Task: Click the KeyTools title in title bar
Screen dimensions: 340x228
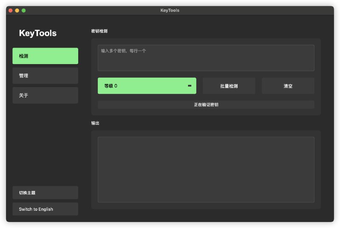Action: (170, 10)
